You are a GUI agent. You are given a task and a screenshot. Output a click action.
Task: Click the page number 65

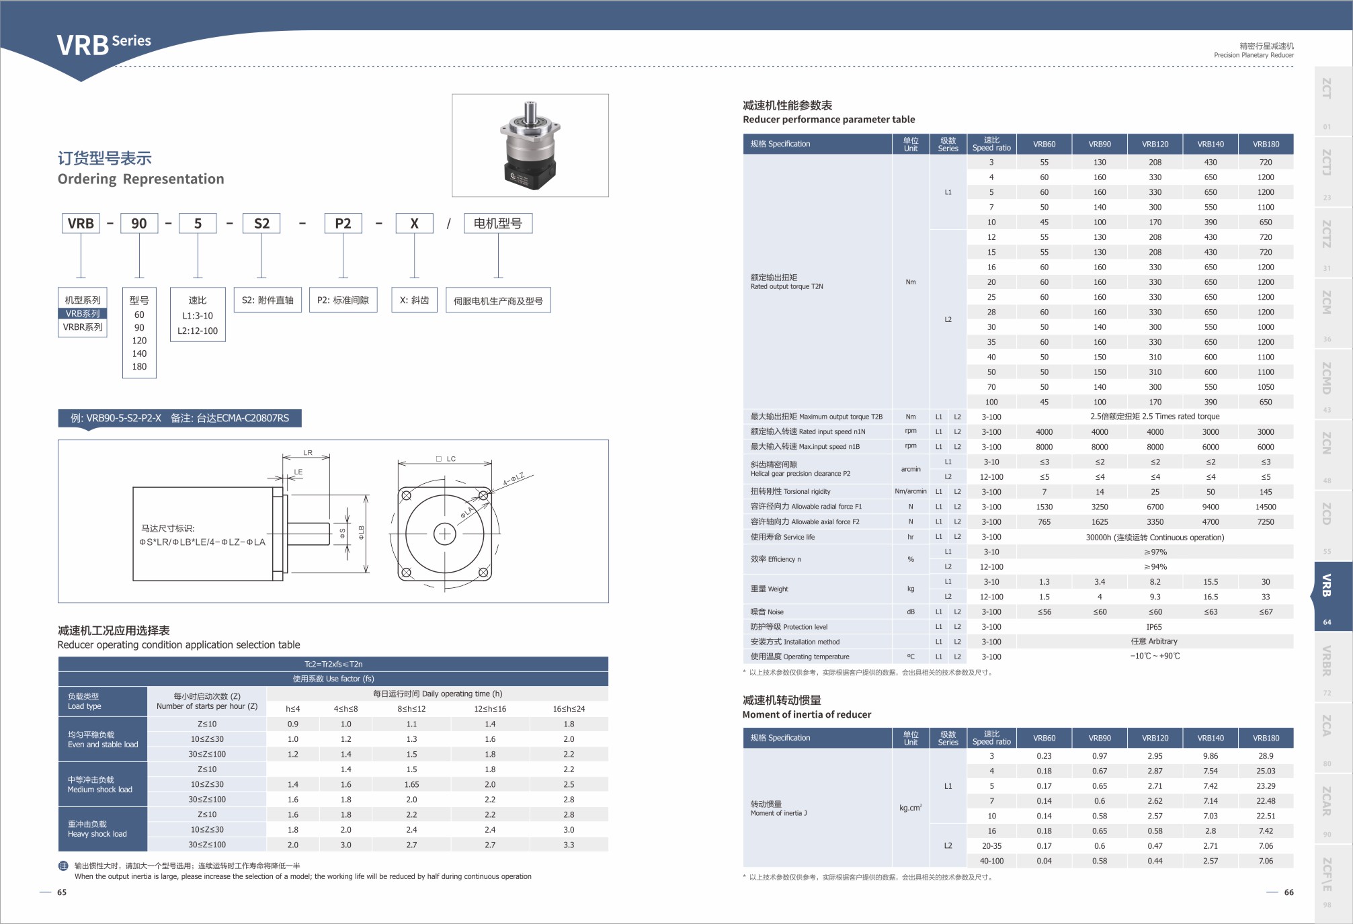[62, 892]
